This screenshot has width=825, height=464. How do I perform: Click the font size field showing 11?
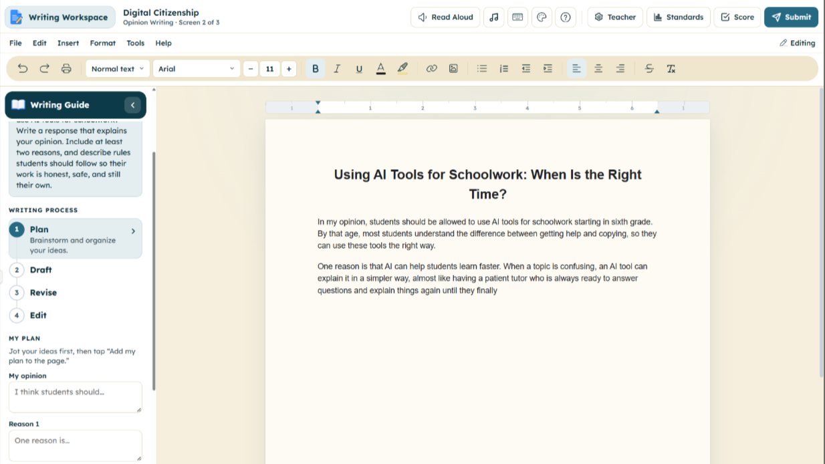click(x=269, y=69)
